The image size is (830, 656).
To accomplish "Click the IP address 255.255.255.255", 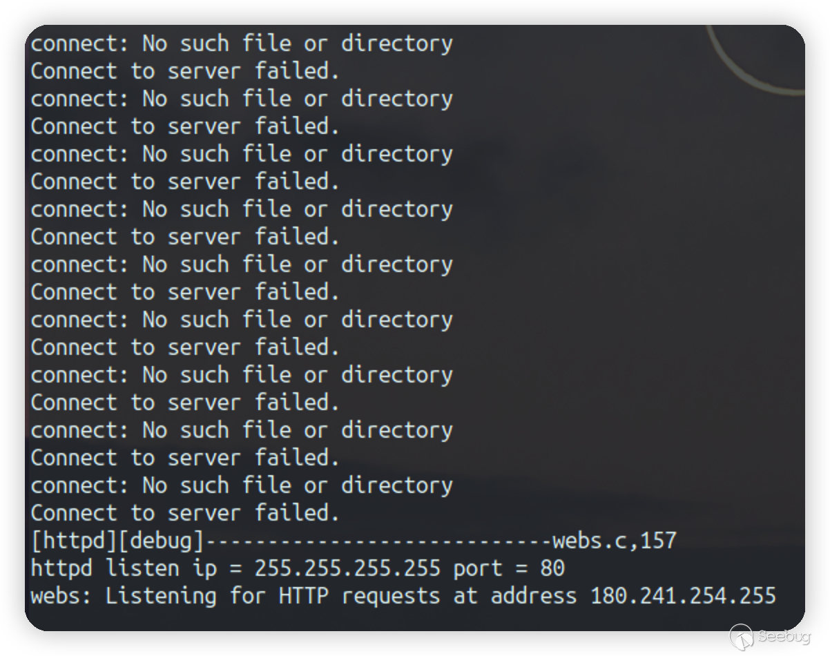I will pyautogui.click(x=347, y=568).
